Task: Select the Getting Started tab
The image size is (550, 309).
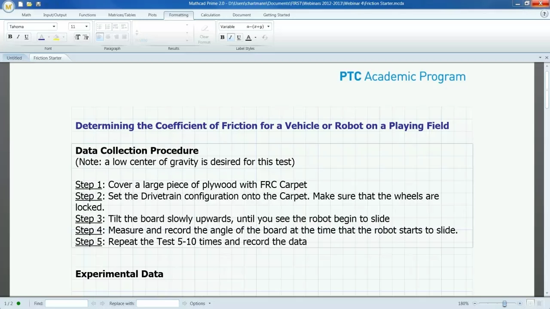Action: [276, 15]
